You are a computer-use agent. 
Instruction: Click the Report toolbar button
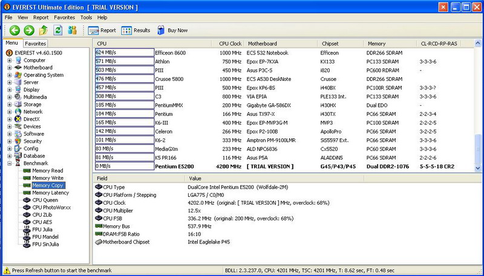tap(102, 30)
